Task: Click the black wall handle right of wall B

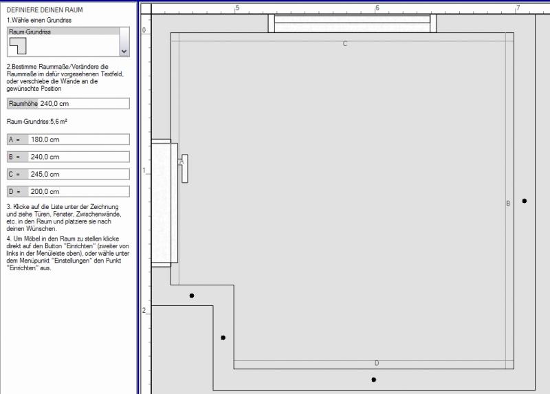Action: (x=525, y=201)
